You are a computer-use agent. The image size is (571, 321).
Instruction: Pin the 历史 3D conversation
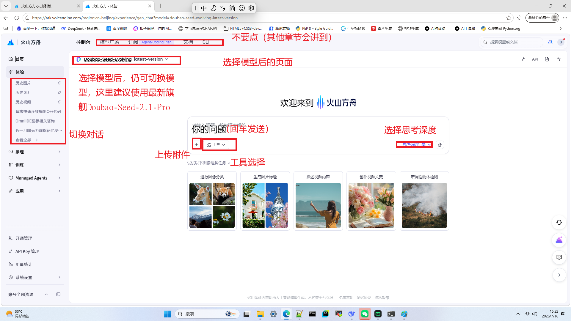pos(59,92)
